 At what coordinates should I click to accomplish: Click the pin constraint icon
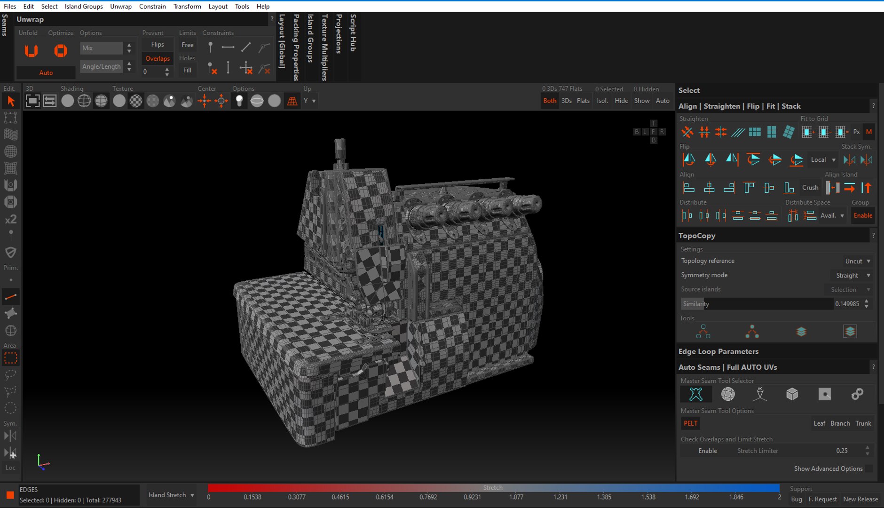coord(210,47)
